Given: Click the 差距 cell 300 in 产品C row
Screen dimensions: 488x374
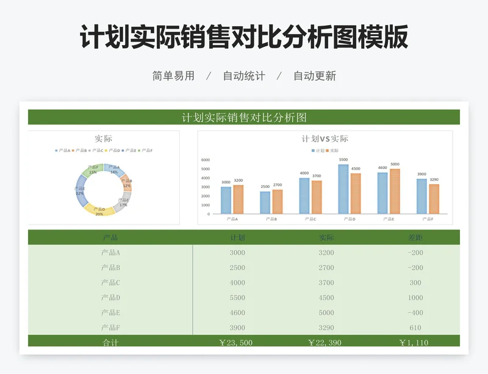Looking at the screenshot, I should pyautogui.click(x=415, y=282).
